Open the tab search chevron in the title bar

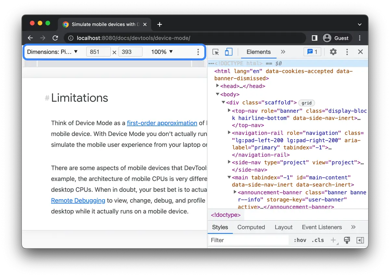coord(359,24)
